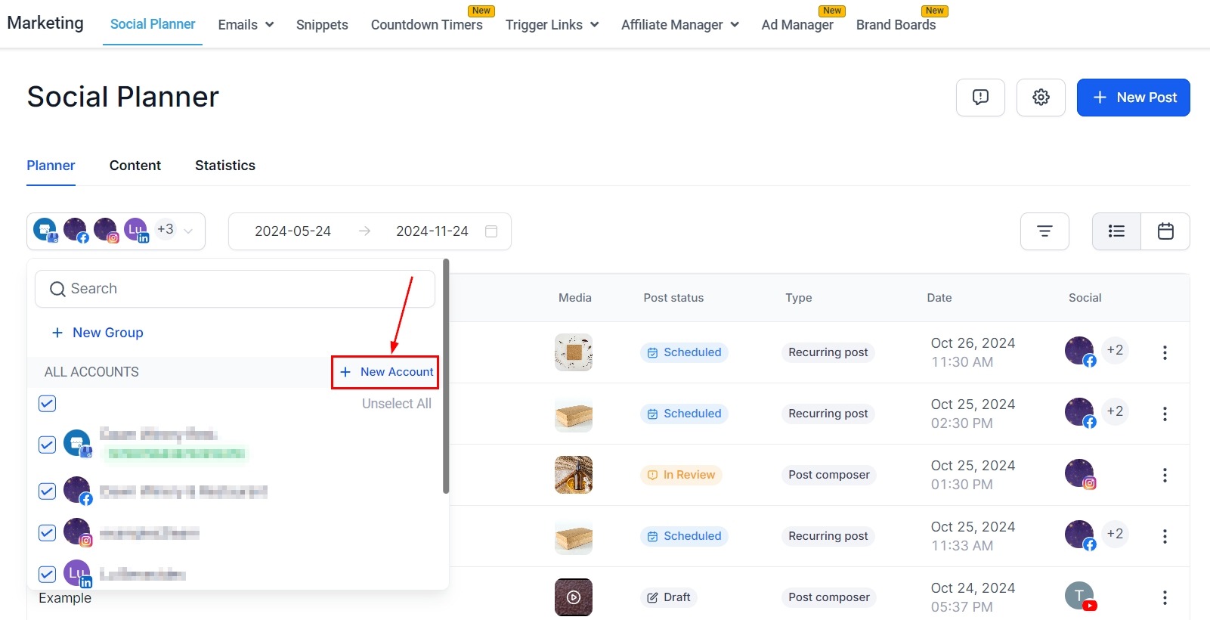Uncheck the LinkedIn account checkbox
This screenshot has width=1210, height=620.
pyautogui.click(x=48, y=575)
